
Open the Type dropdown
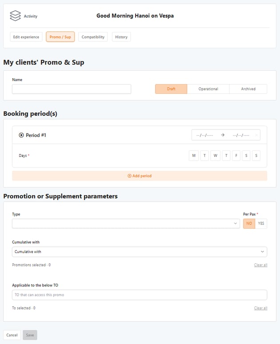pos(126,223)
